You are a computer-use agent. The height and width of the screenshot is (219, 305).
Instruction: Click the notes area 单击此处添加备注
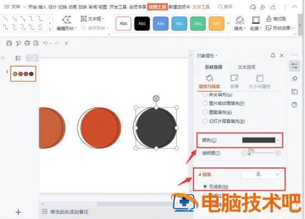click(69, 212)
